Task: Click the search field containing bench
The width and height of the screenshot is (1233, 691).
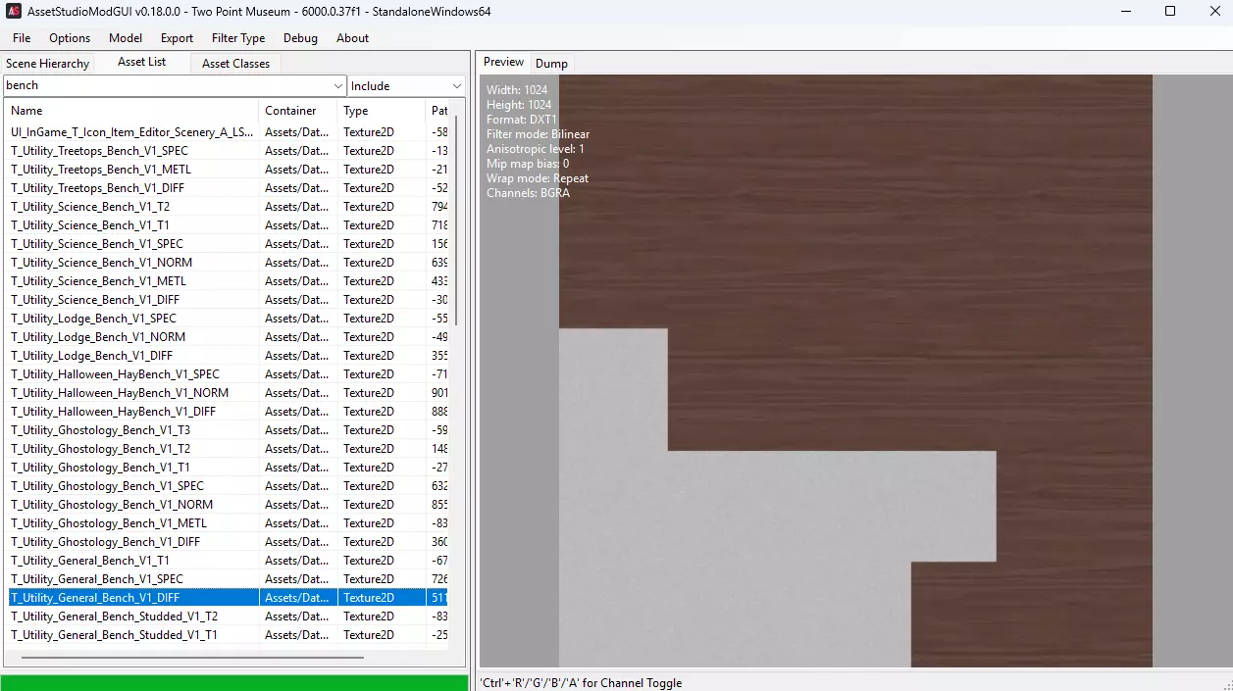Action: pos(167,86)
